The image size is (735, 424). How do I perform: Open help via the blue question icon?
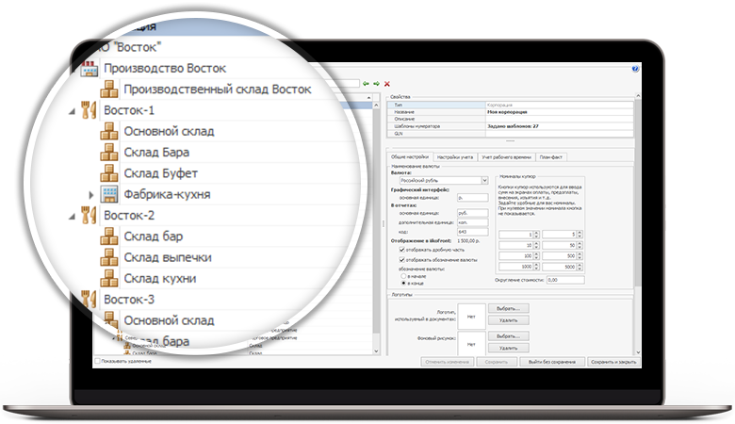point(635,69)
